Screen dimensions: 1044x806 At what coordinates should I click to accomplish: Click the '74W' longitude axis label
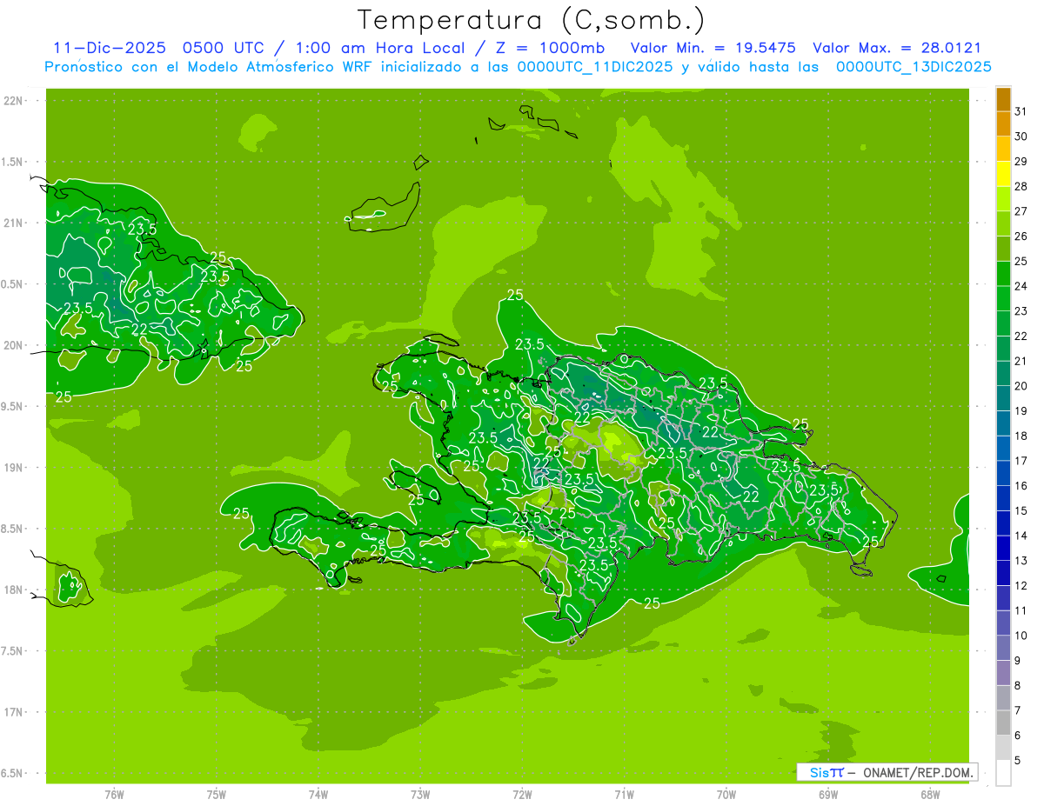[x=318, y=794]
